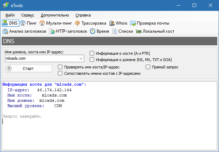Select the Пинг tool icon
Image resolution: width=219 pixels, height=152 pixels.
(x=23, y=23)
